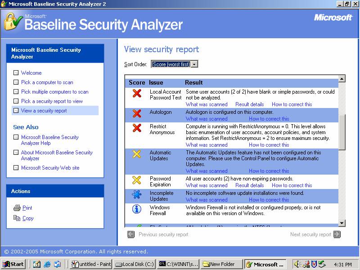Open Pick multiple computers to scan
The width and height of the screenshot is (360, 270).
pyautogui.click(x=54, y=92)
